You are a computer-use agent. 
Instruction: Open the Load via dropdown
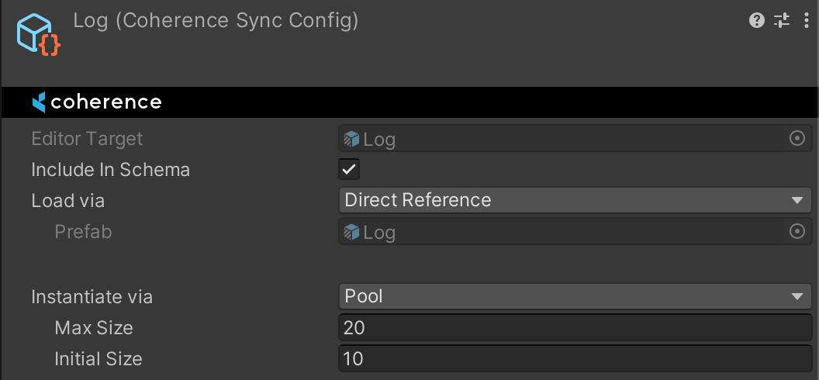coord(575,200)
